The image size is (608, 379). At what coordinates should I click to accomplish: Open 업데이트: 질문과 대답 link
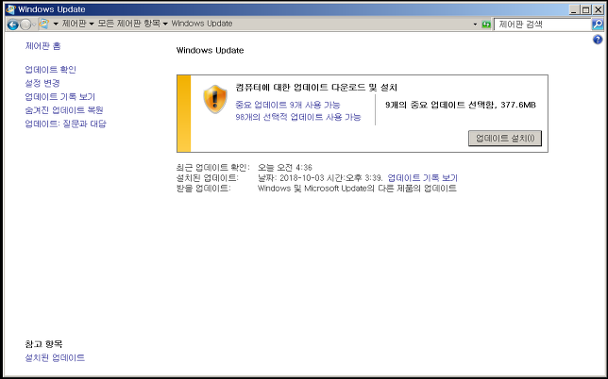click(65, 124)
